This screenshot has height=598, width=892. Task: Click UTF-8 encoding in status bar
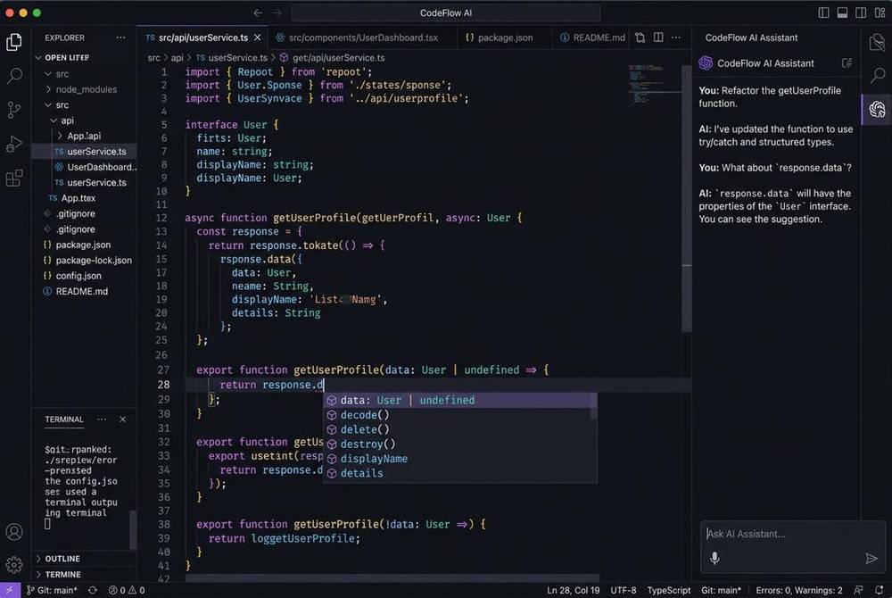(x=623, y=590)
